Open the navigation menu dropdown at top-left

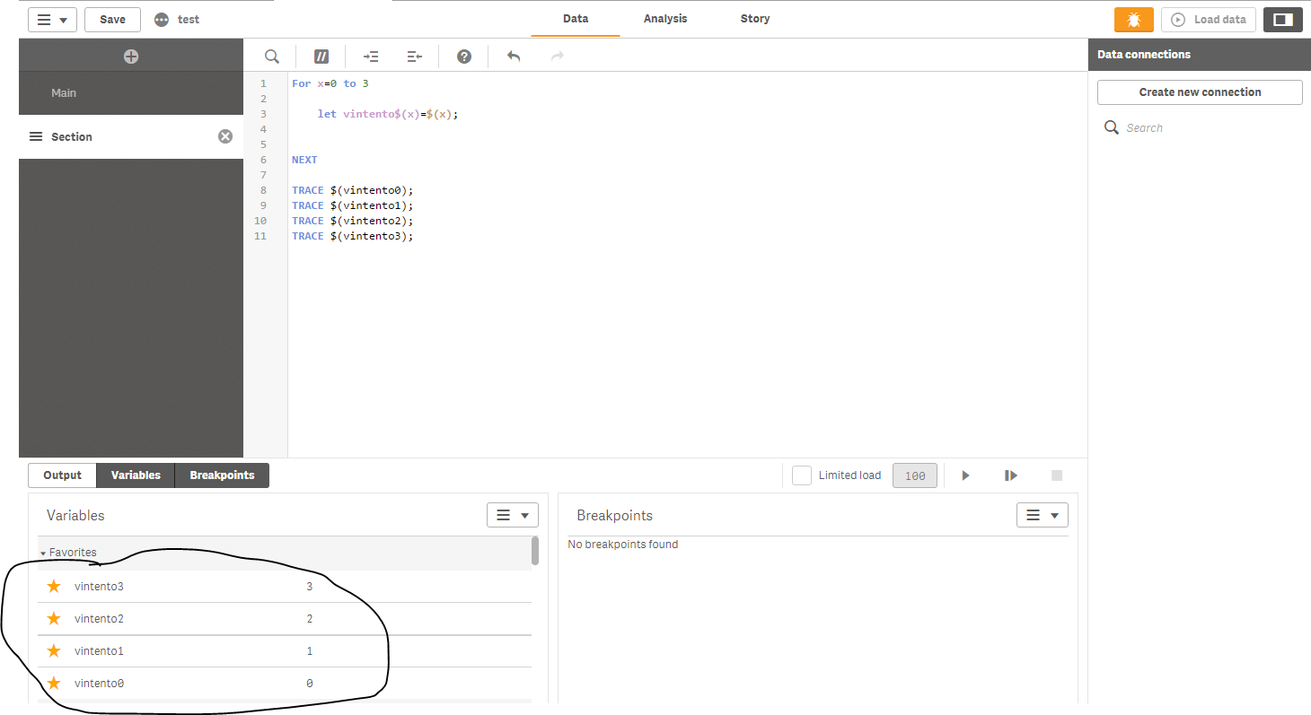click(52, 20)
